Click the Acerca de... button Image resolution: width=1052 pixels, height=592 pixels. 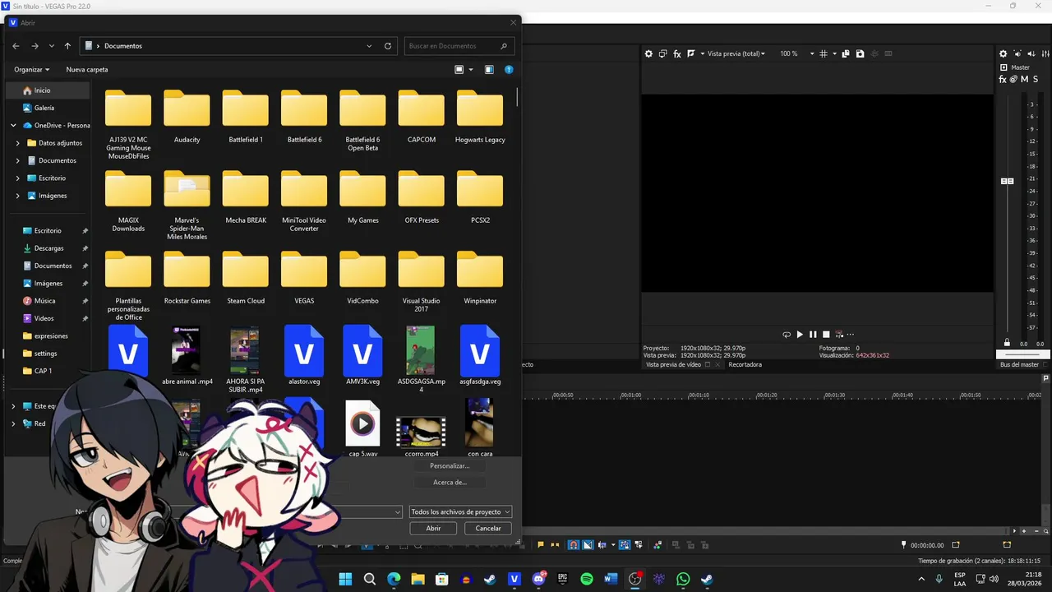(450, 483)
